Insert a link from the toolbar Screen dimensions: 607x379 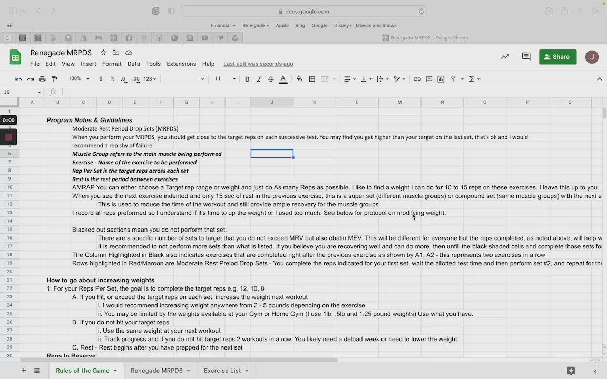[417, 79]
